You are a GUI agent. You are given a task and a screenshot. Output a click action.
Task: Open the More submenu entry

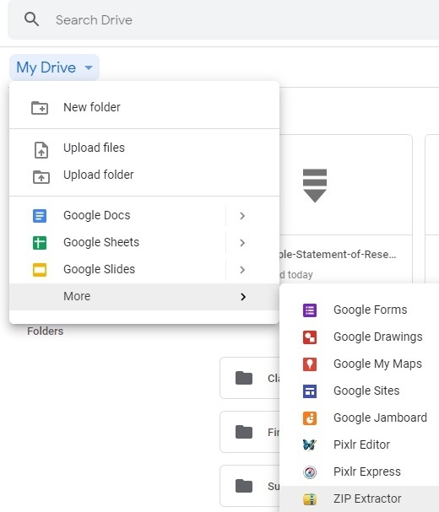pos(144,297)
